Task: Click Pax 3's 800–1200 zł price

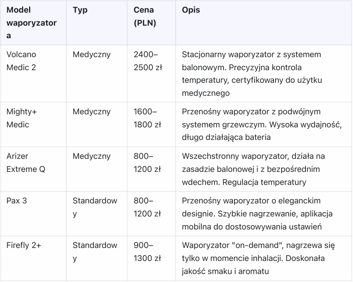Action: coord(148,207)
